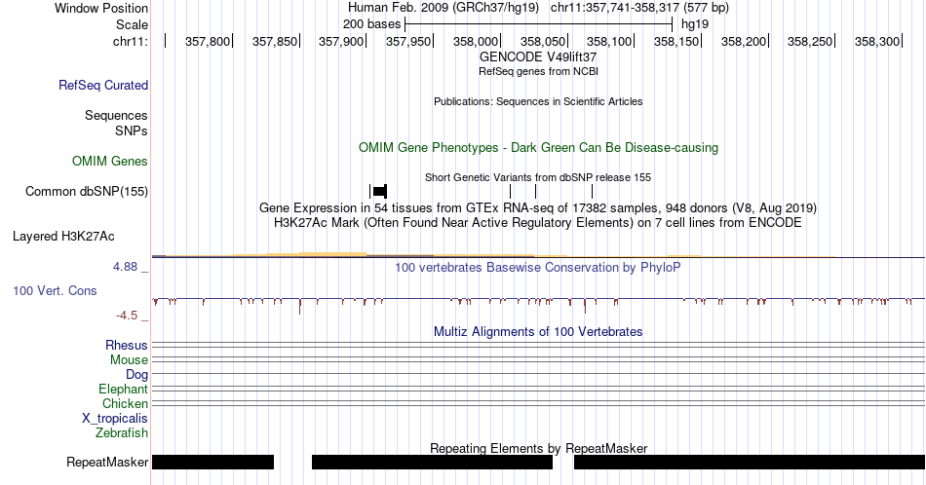Click the leftmost RepeatMasker black block

point(212,462)
